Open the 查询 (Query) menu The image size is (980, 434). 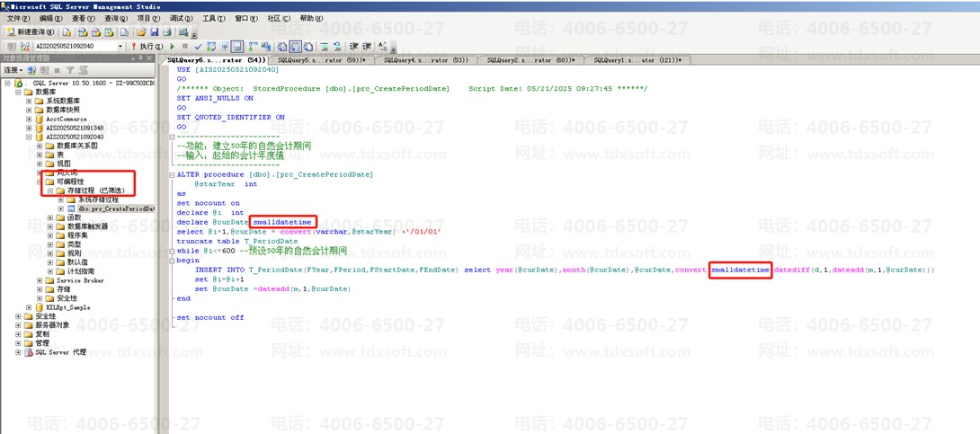coord(116,18)
